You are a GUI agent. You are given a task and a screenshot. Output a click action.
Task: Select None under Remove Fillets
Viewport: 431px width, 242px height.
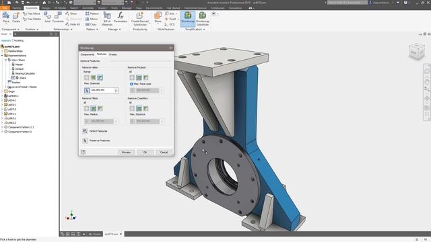click(87, 109)
